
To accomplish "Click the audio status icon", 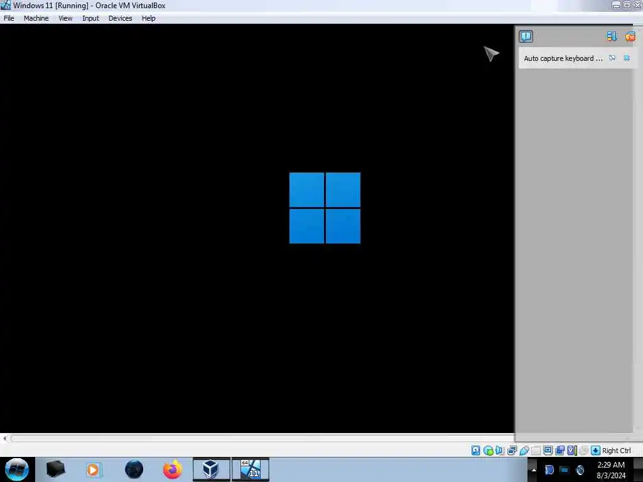I will 499,451.
